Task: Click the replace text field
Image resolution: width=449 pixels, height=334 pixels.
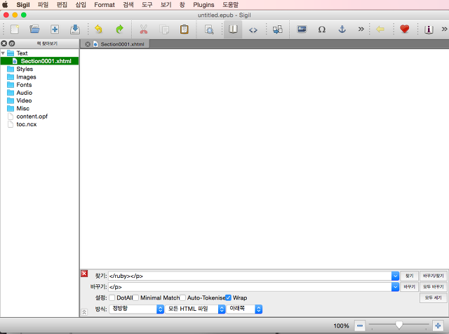Action: pos(250,287)
